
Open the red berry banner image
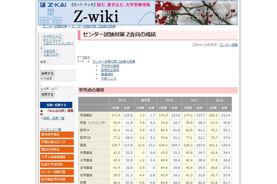coord(196,13)
